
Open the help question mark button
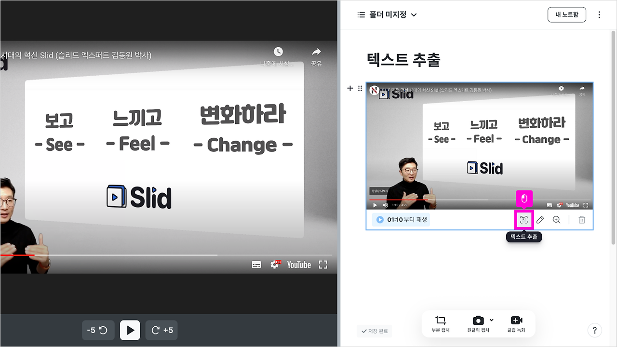pyautogui.click(x=595, y=330)
